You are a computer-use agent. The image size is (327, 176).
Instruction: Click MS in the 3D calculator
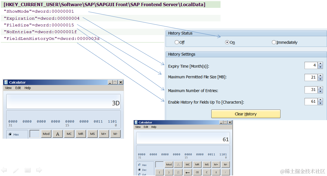pyautogui.click(x=92, y=134)
